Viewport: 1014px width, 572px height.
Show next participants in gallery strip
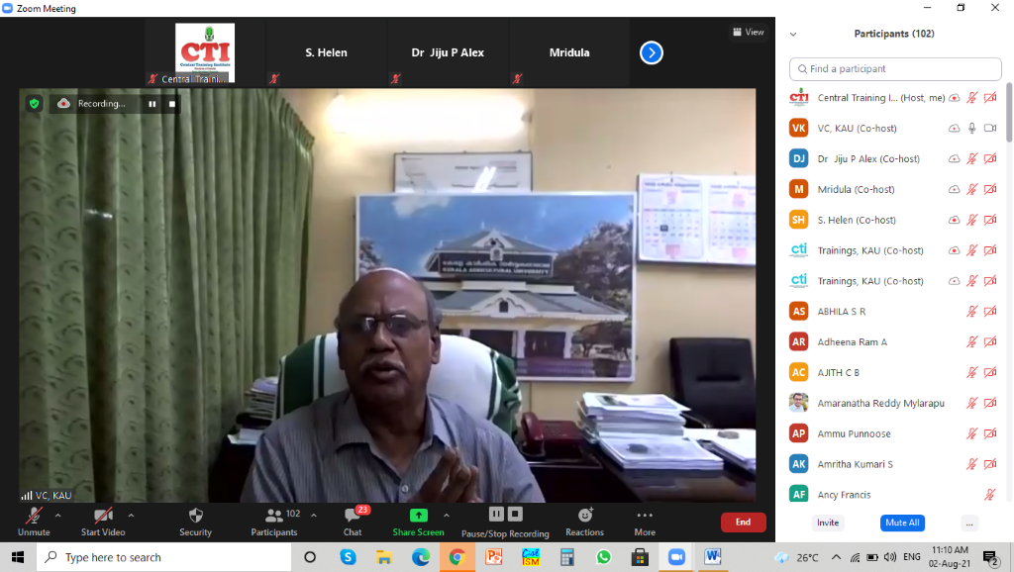[x=652, y=53]
